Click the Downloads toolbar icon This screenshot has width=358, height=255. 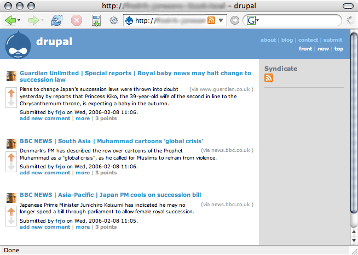click(x=96, y=21)
